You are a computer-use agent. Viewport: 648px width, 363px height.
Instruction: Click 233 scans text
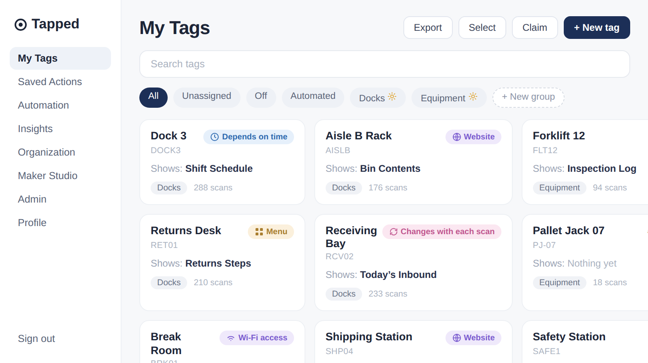(388, 294)
